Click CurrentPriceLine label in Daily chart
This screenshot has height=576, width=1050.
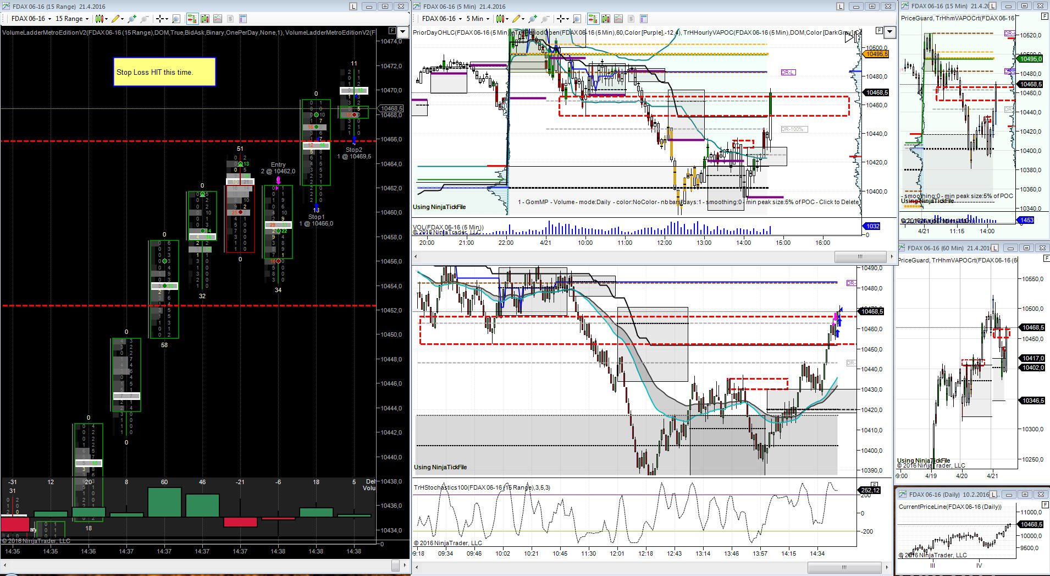pyautogui.click(x=950, y=507)
